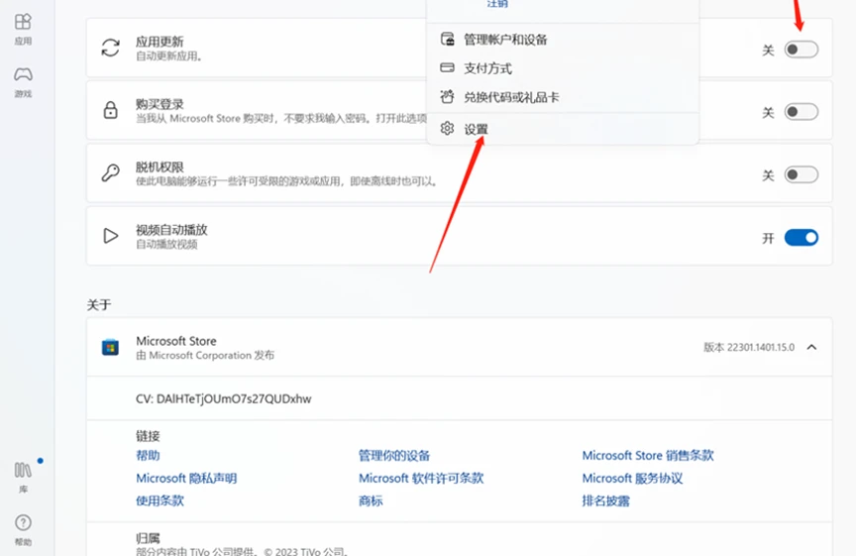Open the 使用条款 link

click(x=160, y=500)
